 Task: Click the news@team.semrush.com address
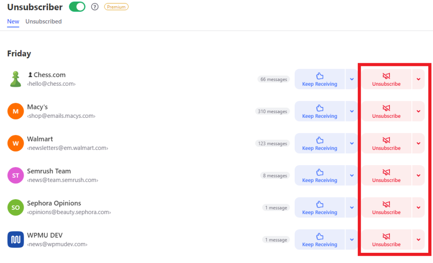tap(63, 180)
